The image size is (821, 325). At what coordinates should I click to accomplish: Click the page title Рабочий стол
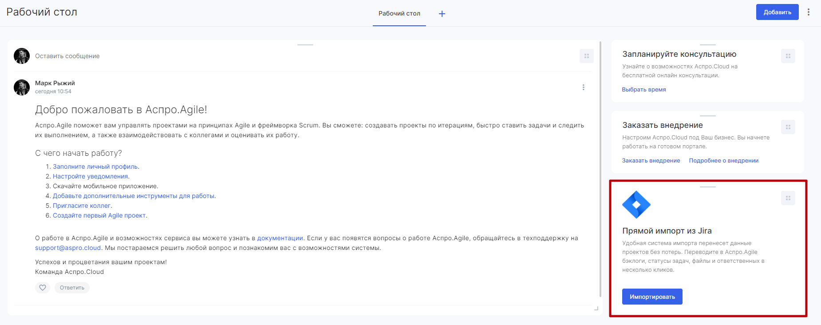tap(42, 12)
